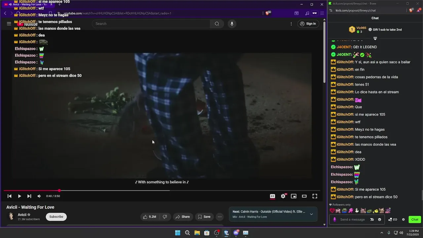Click the bubbles and infinity icon in chat
Image resolution: width=423 pixels, height=238 pixels.
[393, 219]
